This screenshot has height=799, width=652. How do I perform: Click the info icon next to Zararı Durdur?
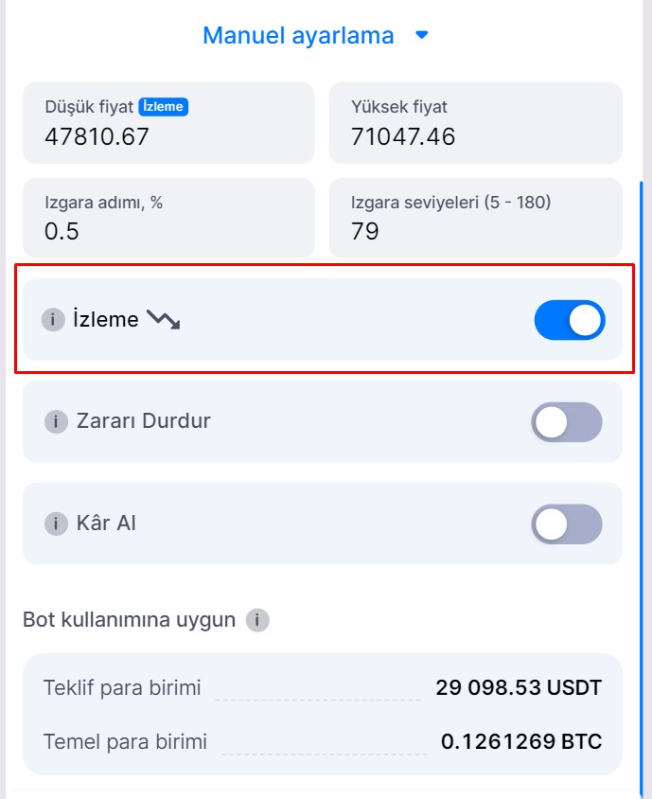coord(57,421)
